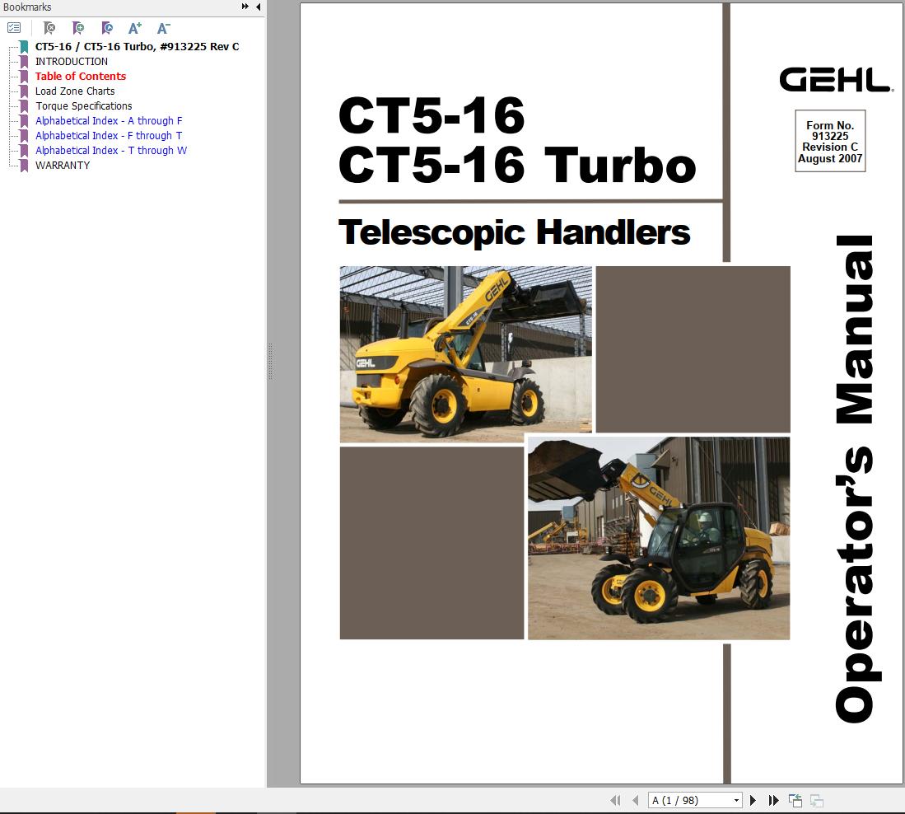905x814 pixels.
Task: Decrease bookmark text size with A- icon
Action: click(162, 27)
